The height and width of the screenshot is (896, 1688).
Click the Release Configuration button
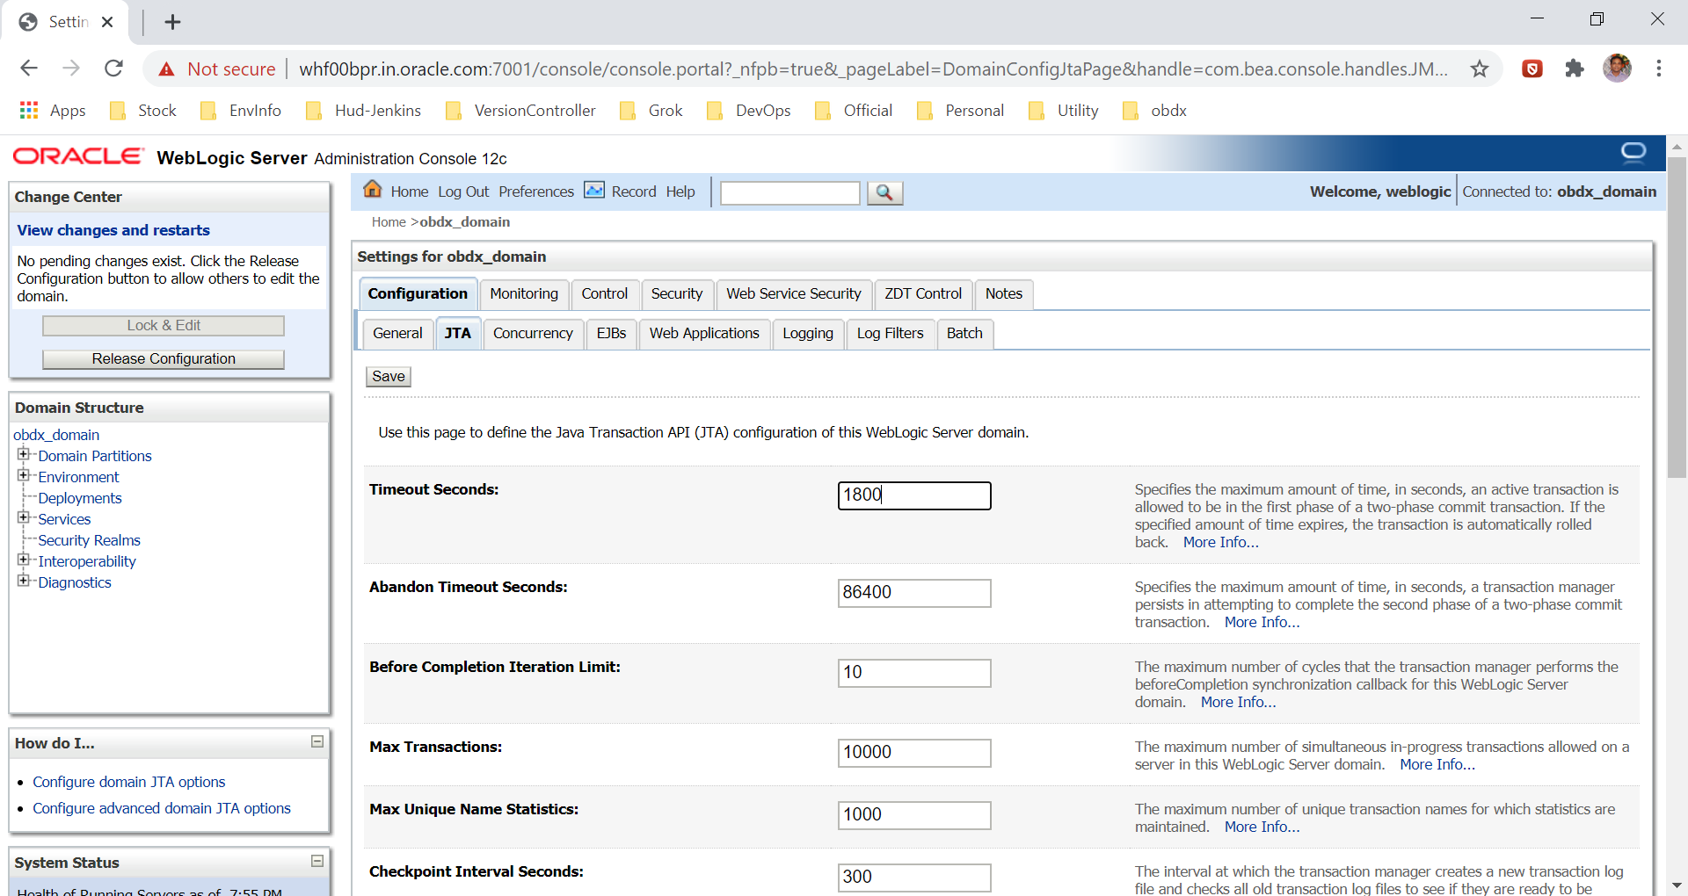coord(164,359)
